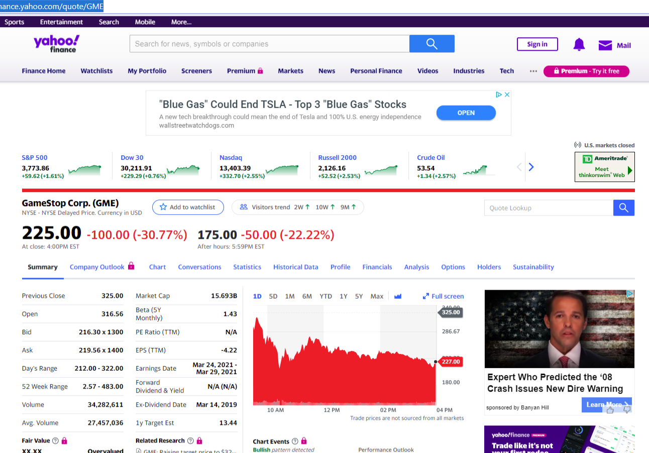The image size is (649, 453).
Task: Open More... dropdown in top purple bar
Action: [181, 22]
